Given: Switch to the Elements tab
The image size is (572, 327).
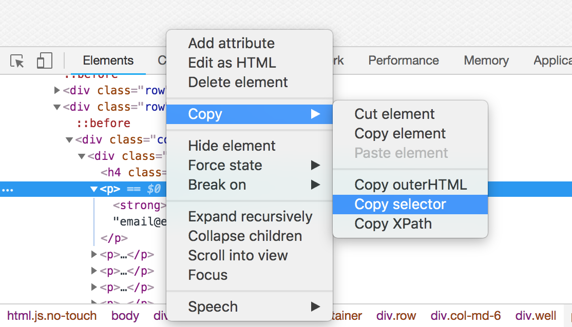Looking at the screenshot, I should coord(108,60).
